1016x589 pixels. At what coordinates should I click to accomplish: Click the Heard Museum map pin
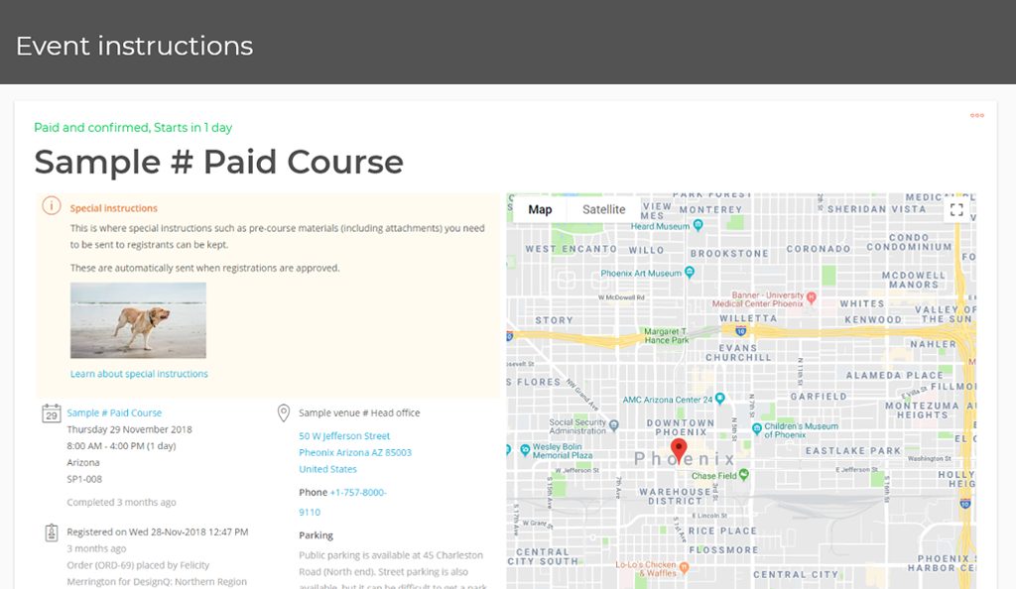coord(698,225)
